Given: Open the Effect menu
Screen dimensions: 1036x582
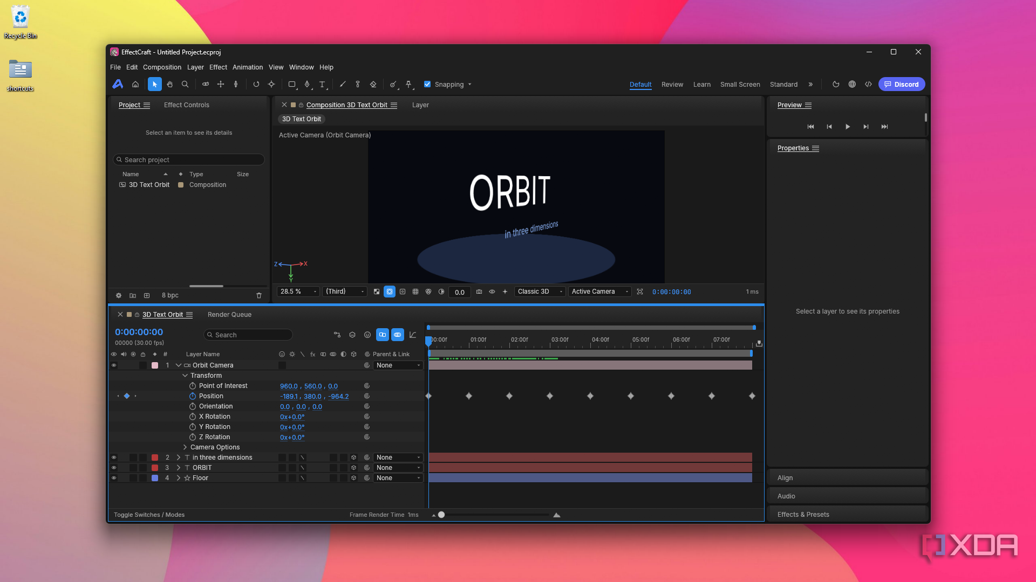Looking at the screenshot, I should click(x=218, y=67).
